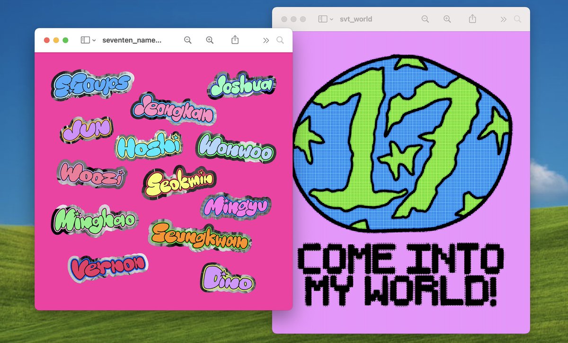568x343 pixels.
Task: Click the Mingyu name sticker
Action: pos(236,206)
